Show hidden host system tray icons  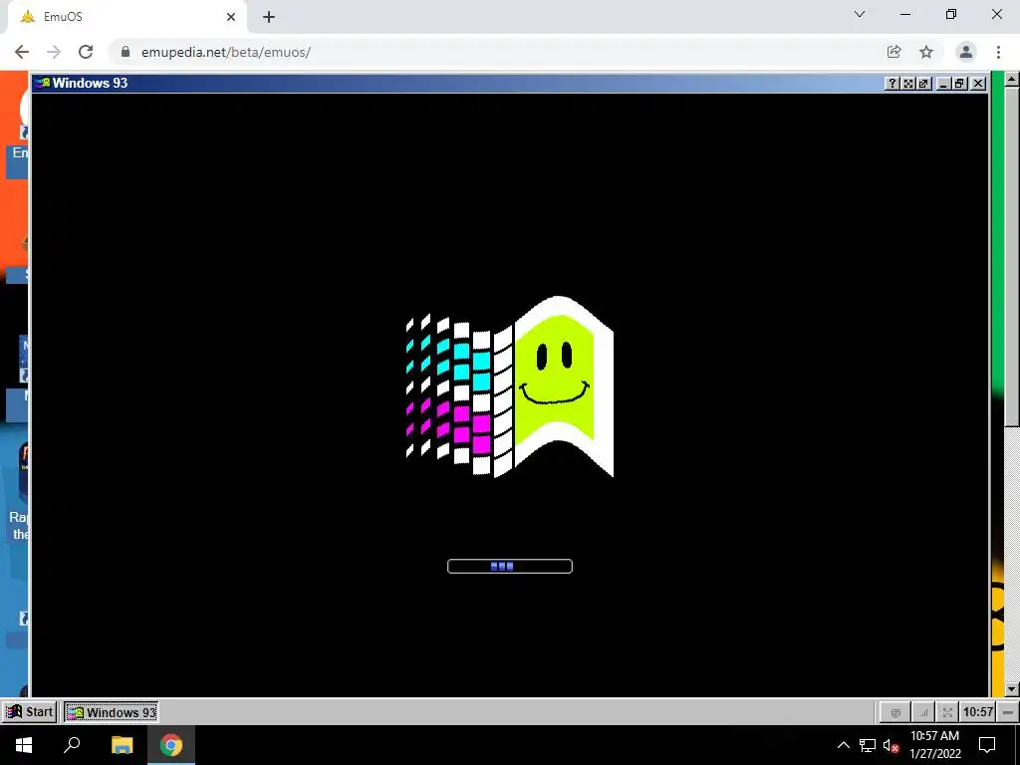tap(843, 745)
